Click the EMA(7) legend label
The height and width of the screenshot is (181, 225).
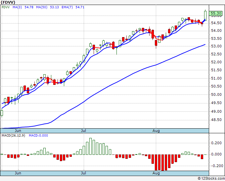67,7
